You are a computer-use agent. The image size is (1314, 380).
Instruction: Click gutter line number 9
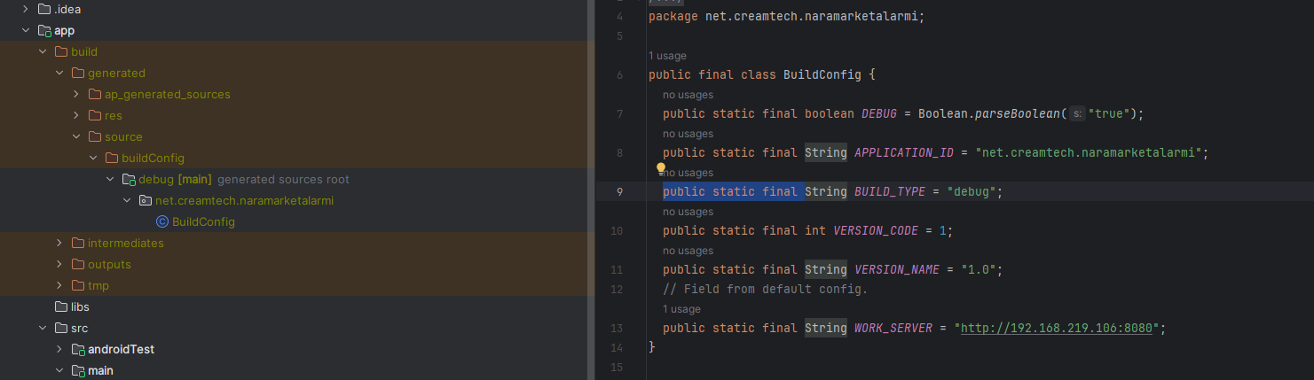click(619, 191)
